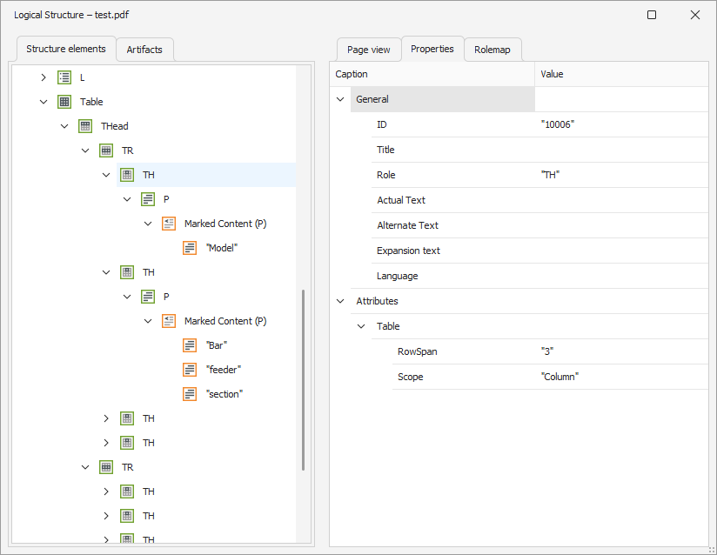717x555 pixels.
Task: Open the Rolemap tab
Action: tap(493, 50)
